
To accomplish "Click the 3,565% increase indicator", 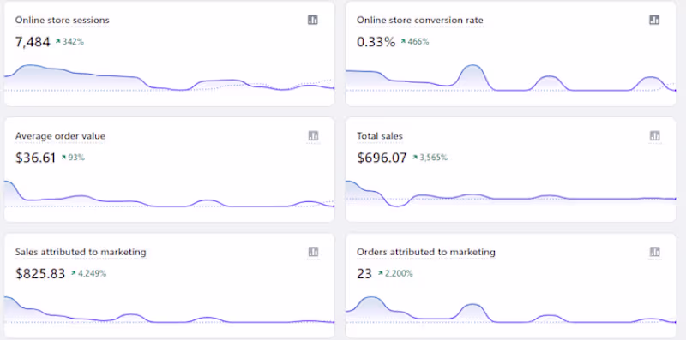I will (430, 158).
